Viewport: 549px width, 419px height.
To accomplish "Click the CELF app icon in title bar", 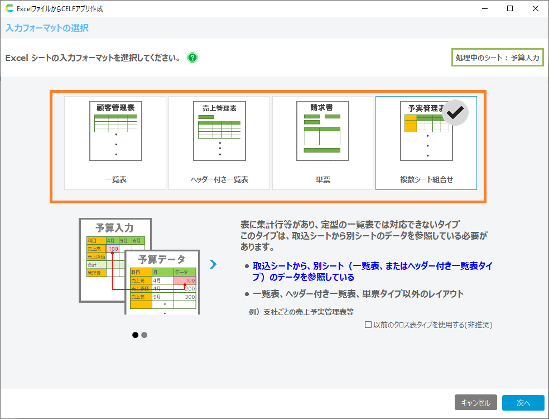I will point(9,9).
